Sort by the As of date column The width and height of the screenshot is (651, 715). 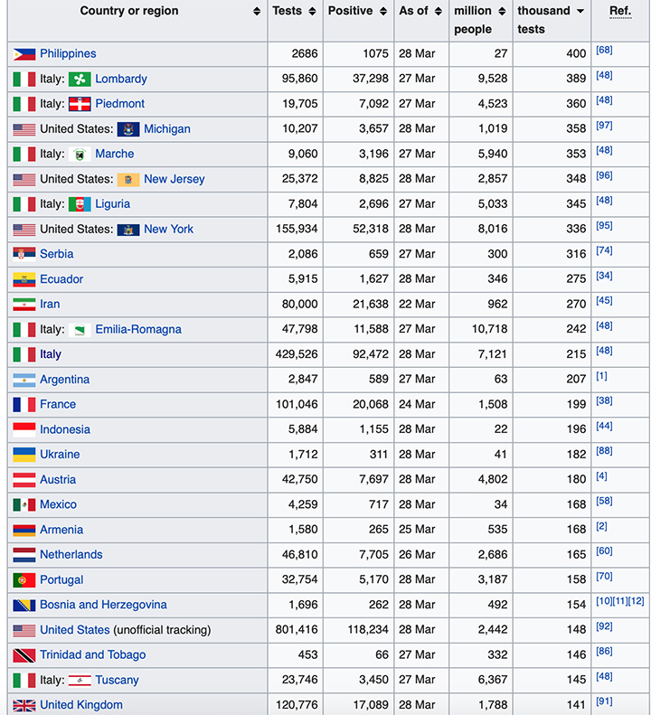[x=439, y=12]
